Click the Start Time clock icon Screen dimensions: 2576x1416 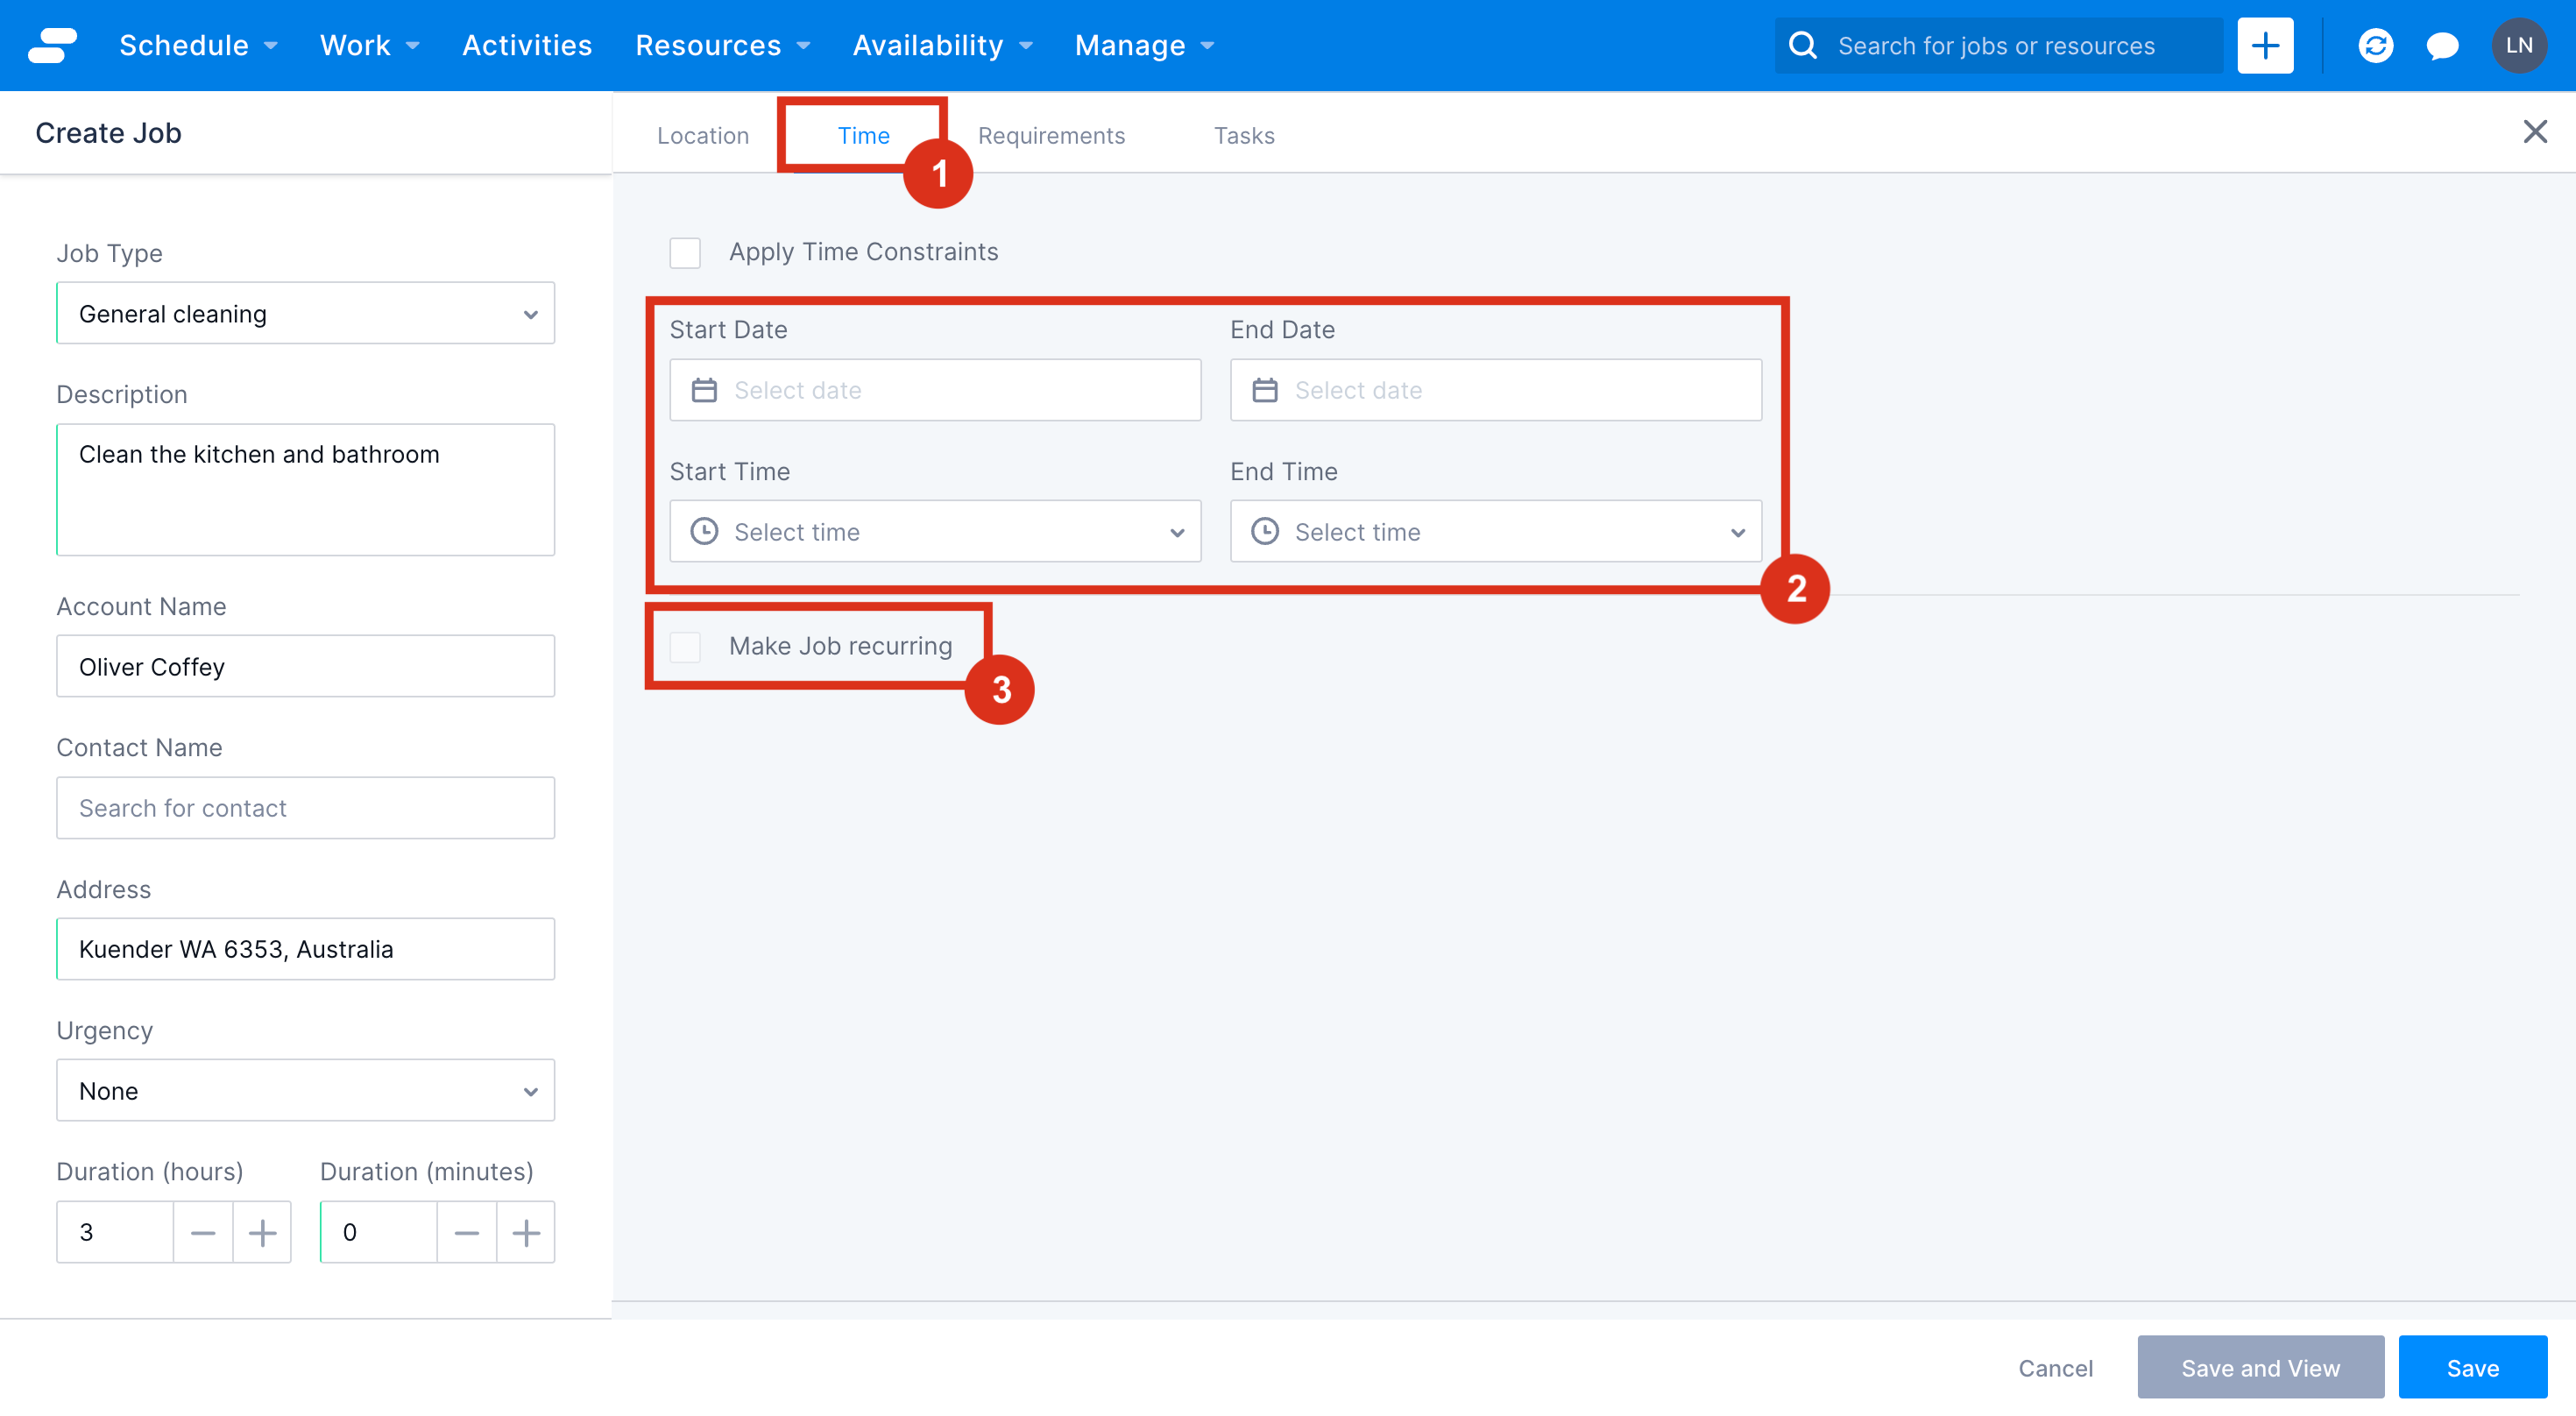click(705, 531)
